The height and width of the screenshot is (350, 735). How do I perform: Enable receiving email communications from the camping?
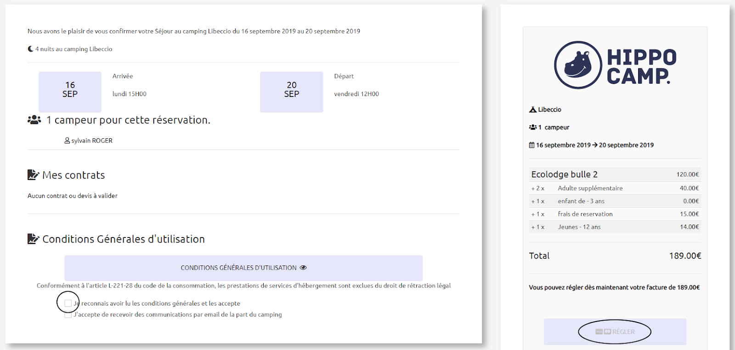coord(68,315)
